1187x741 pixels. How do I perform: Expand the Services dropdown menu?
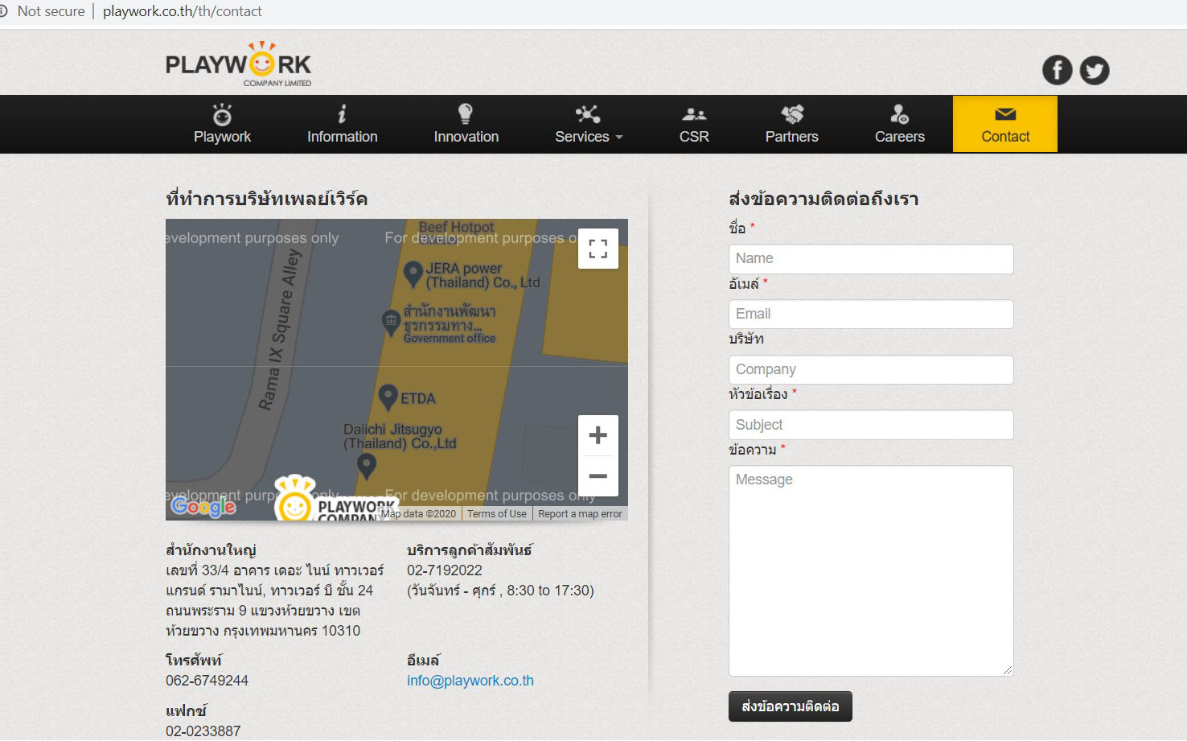pyautogui.click(x=588, y=125)
